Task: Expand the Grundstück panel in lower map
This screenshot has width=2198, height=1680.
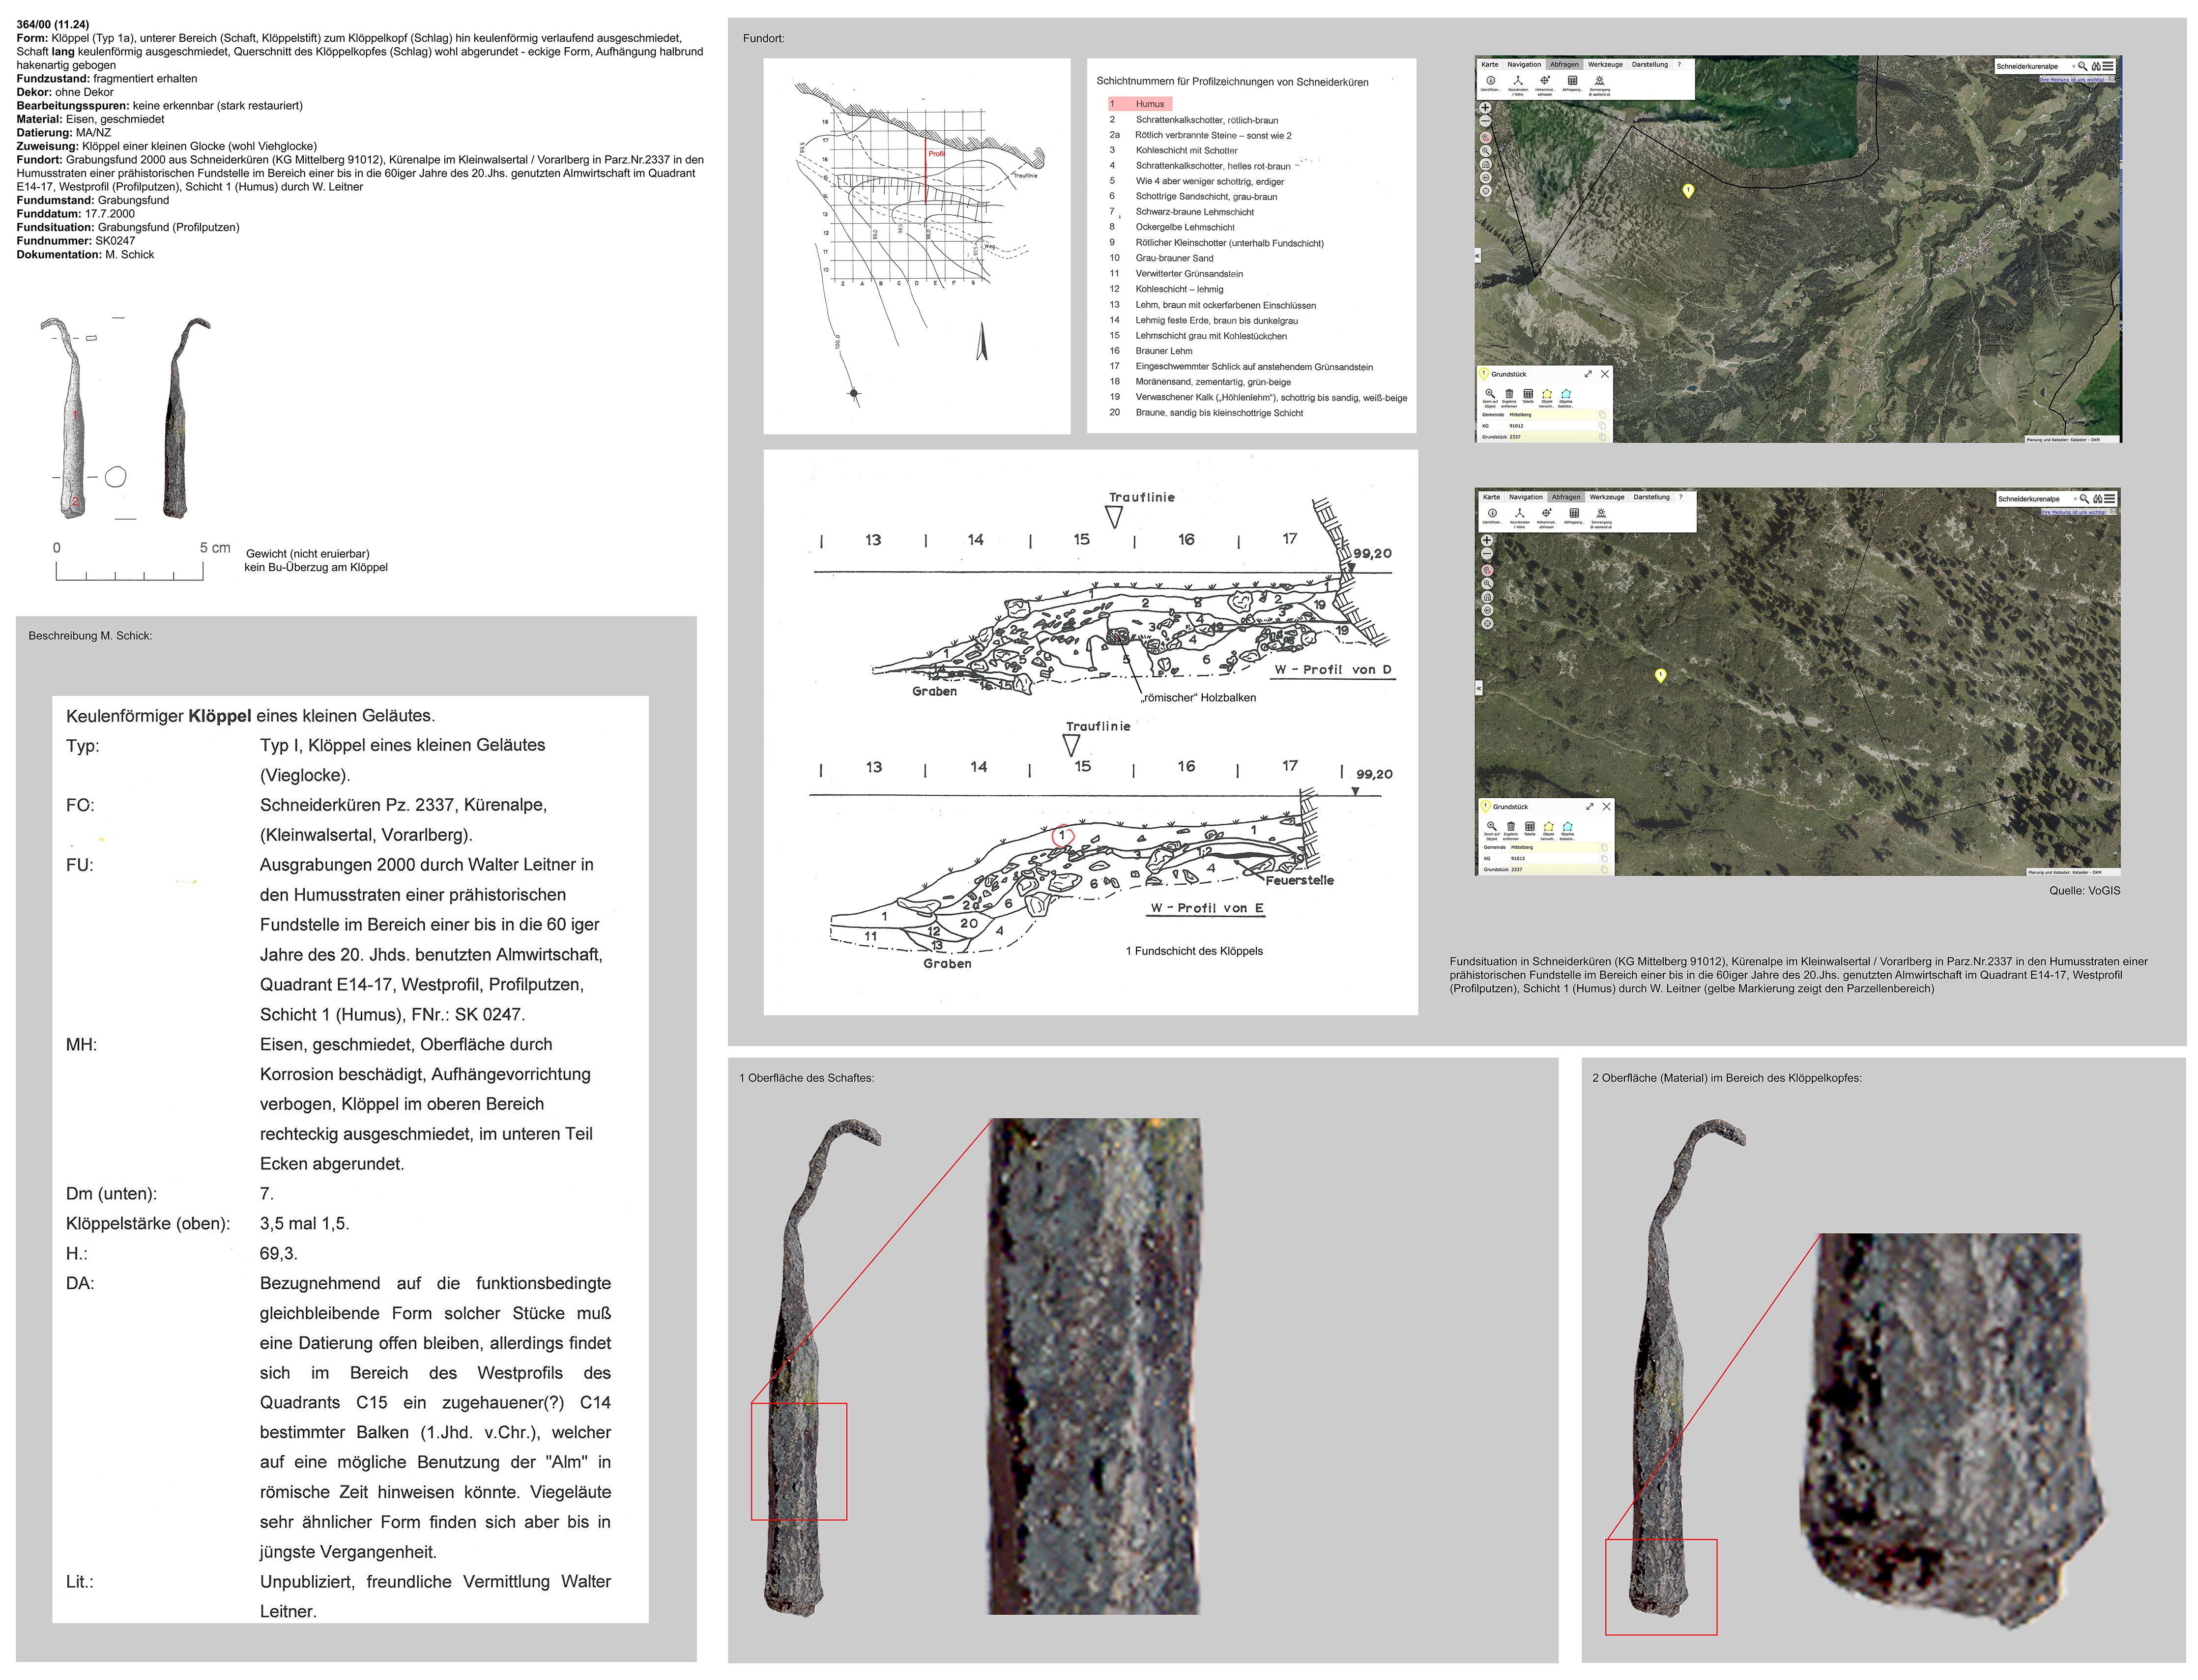Action: tap(1589, 807)
